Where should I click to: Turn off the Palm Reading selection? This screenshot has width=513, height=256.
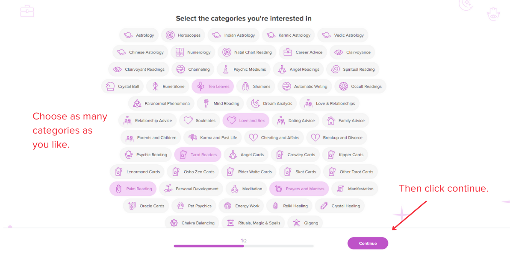(x=133, y=189)
